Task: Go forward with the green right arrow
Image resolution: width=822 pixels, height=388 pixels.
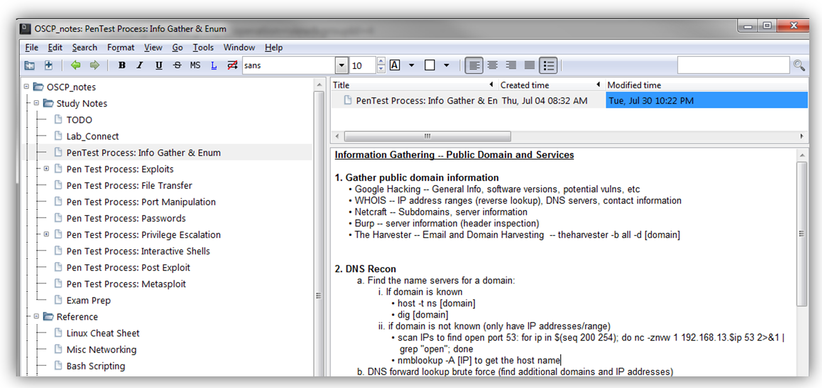Action: click(x=94, y=65)
